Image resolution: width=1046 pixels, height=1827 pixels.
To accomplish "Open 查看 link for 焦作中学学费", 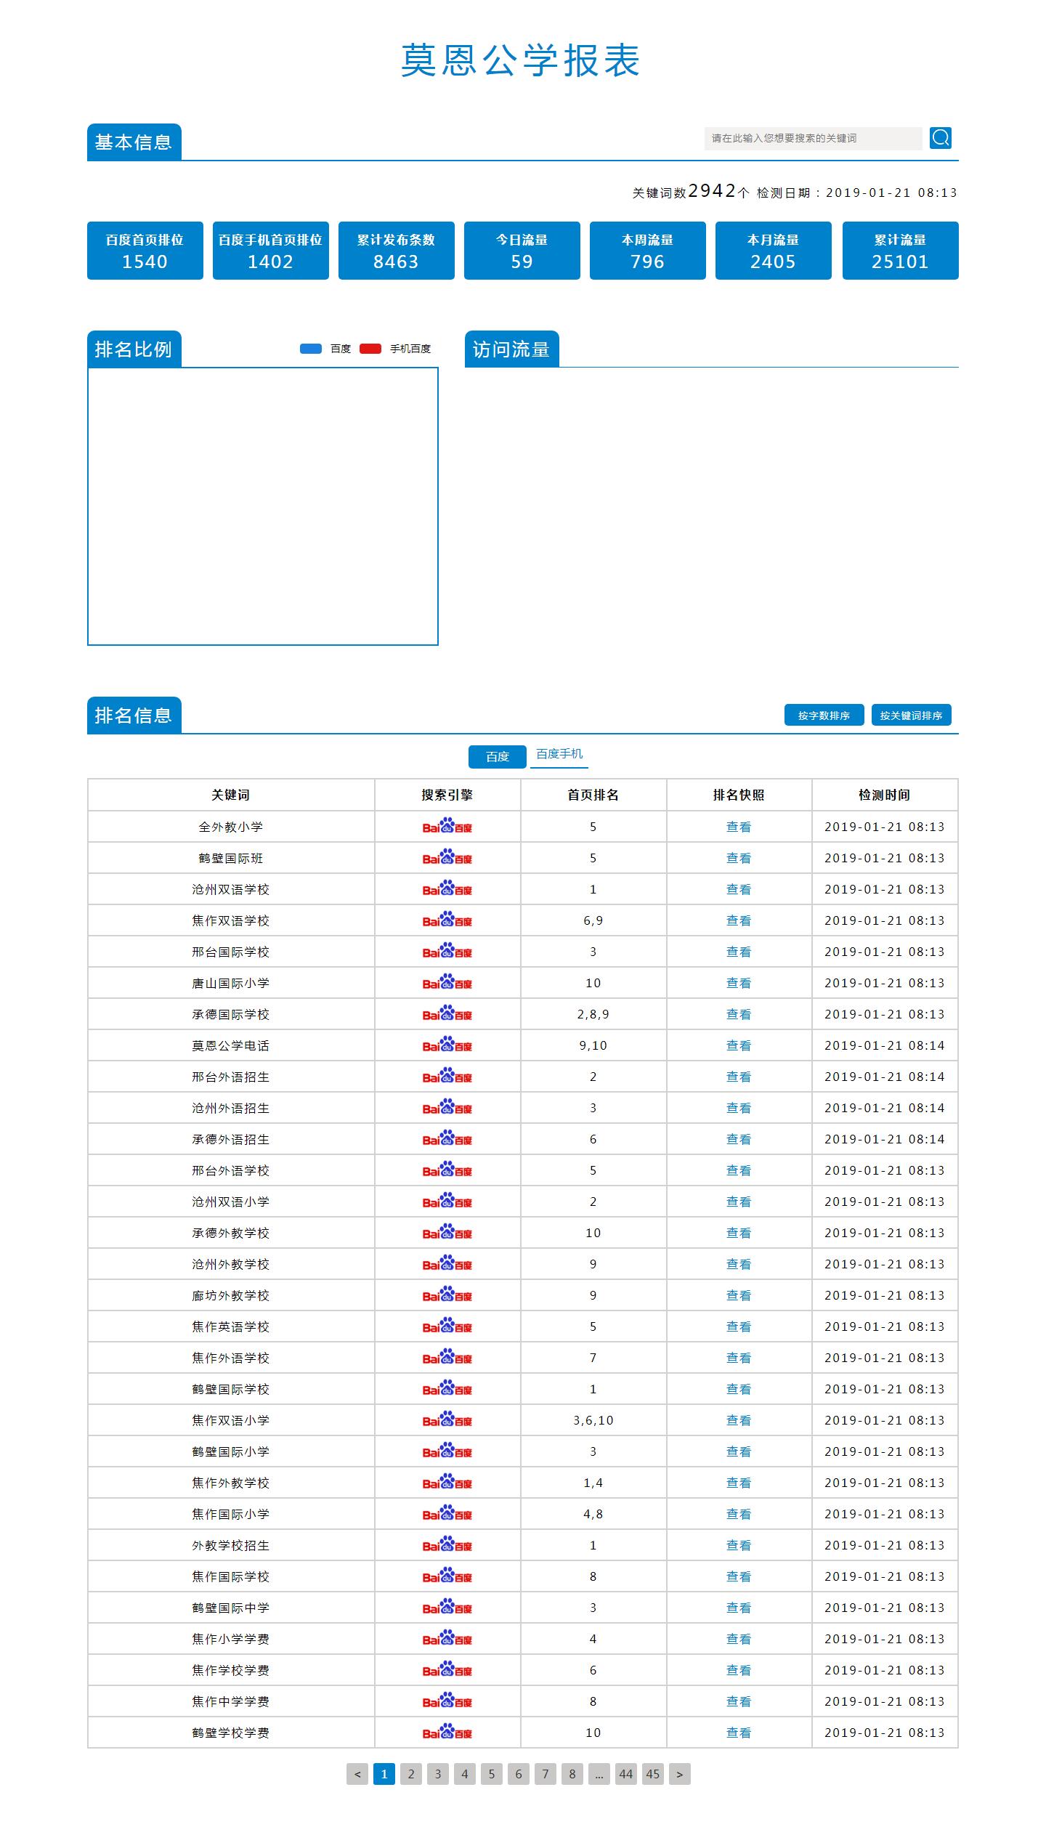I will [x=739, y=1701].
